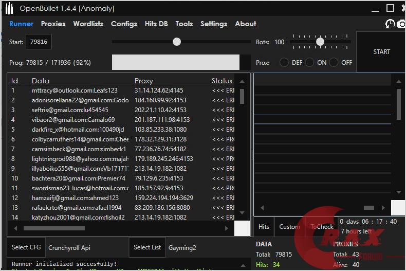Select proxy cell 31.14.124.62:4145
406x271 pixels.
(159, 90)
